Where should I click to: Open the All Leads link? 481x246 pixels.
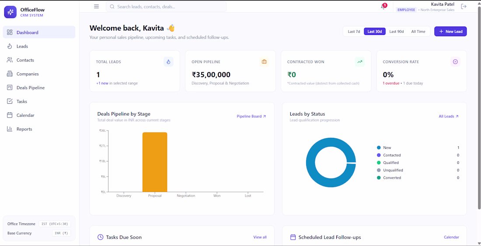(x=449, y=116)
